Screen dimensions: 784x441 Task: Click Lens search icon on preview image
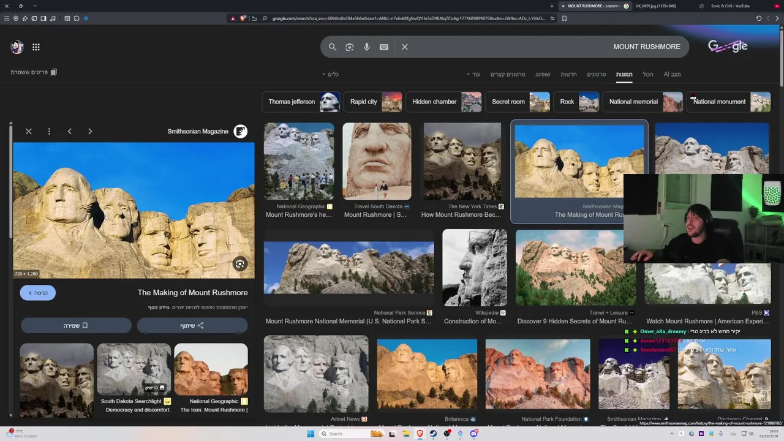pyautogui.click(x=240, y=264)
